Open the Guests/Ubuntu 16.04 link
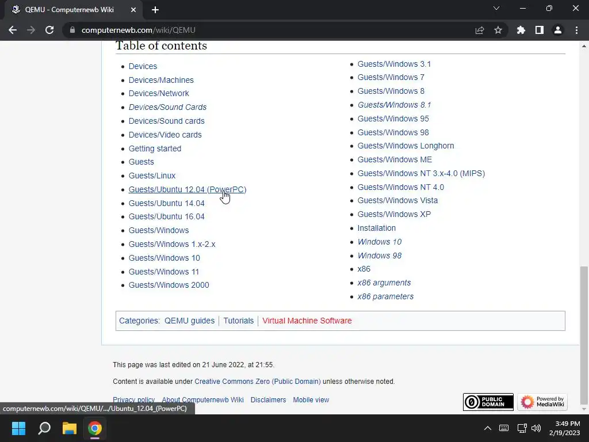 click(166, 216)
